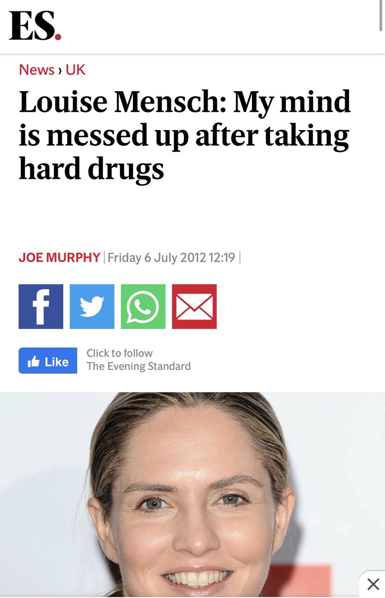This screenshot has height=598, width=385.
Task: Click the 'Click to follow' text
Action: coord(120,353)
